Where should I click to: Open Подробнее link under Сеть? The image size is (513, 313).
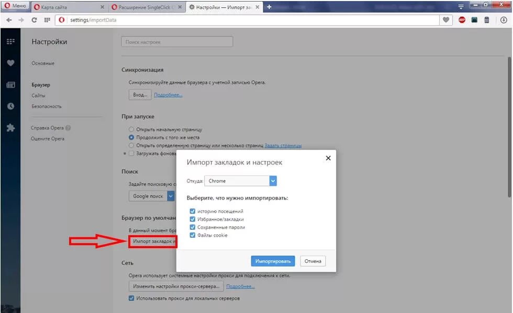pos(240,286)
